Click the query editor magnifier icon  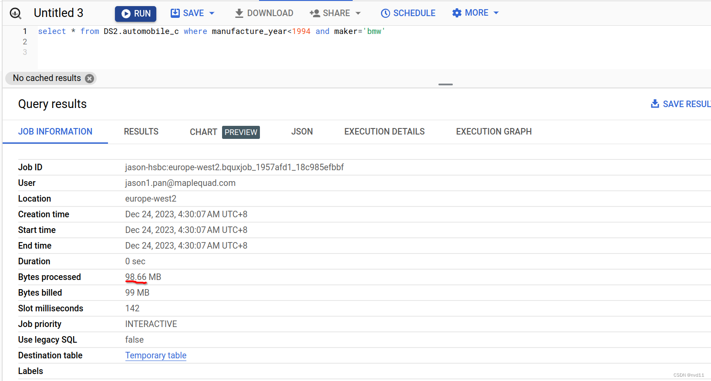click(16, 13)
